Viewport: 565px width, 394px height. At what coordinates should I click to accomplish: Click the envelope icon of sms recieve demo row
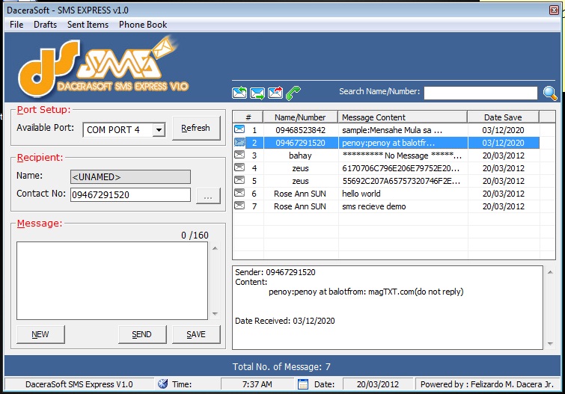click(x=239, y=206)
